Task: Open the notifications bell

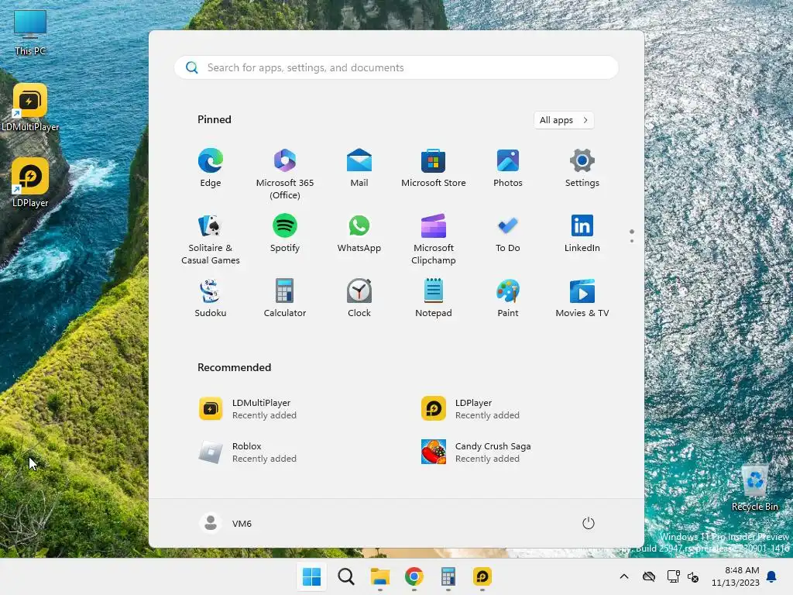Action: coord(772,576)
